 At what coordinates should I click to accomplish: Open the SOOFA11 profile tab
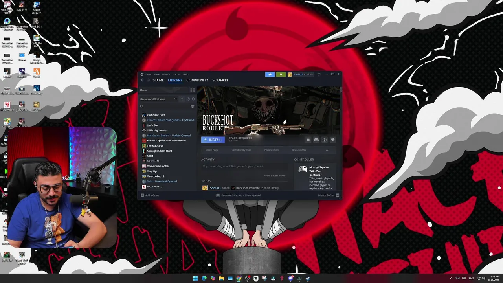[x=220, y=80]
